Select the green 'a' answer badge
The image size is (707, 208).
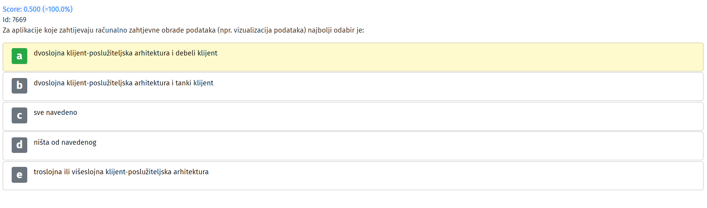19,56
